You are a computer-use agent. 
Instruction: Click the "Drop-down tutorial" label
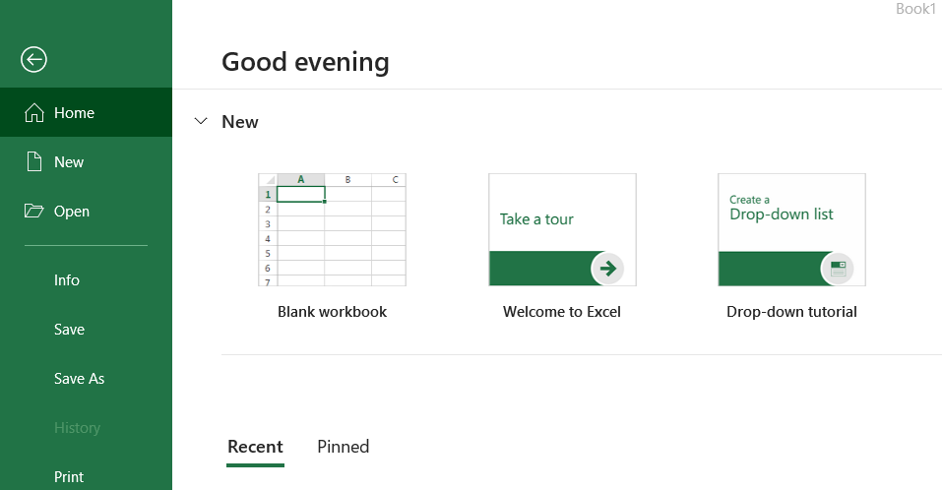point(791,312)
